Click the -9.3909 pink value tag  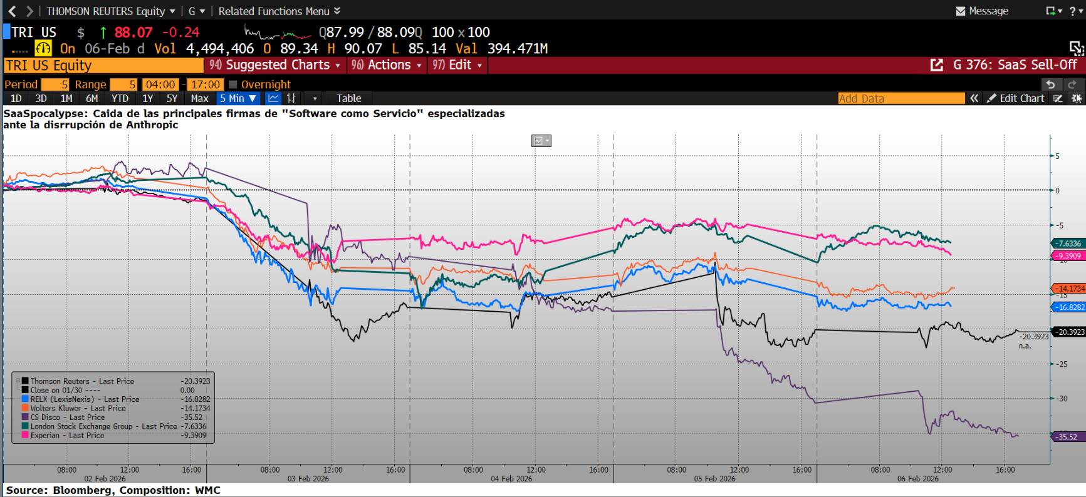click(x=1068, y=255)
